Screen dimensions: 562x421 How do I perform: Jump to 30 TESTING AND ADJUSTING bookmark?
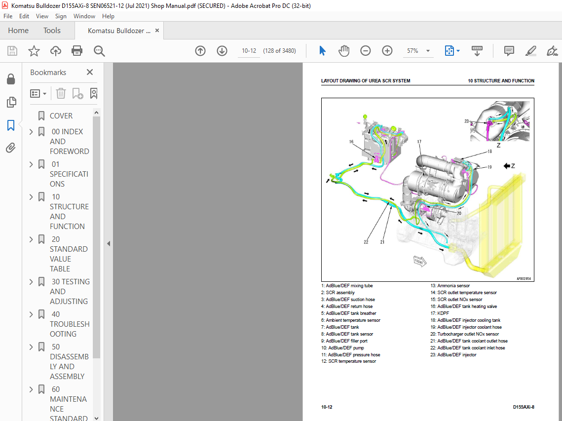[x=70, y=292]
